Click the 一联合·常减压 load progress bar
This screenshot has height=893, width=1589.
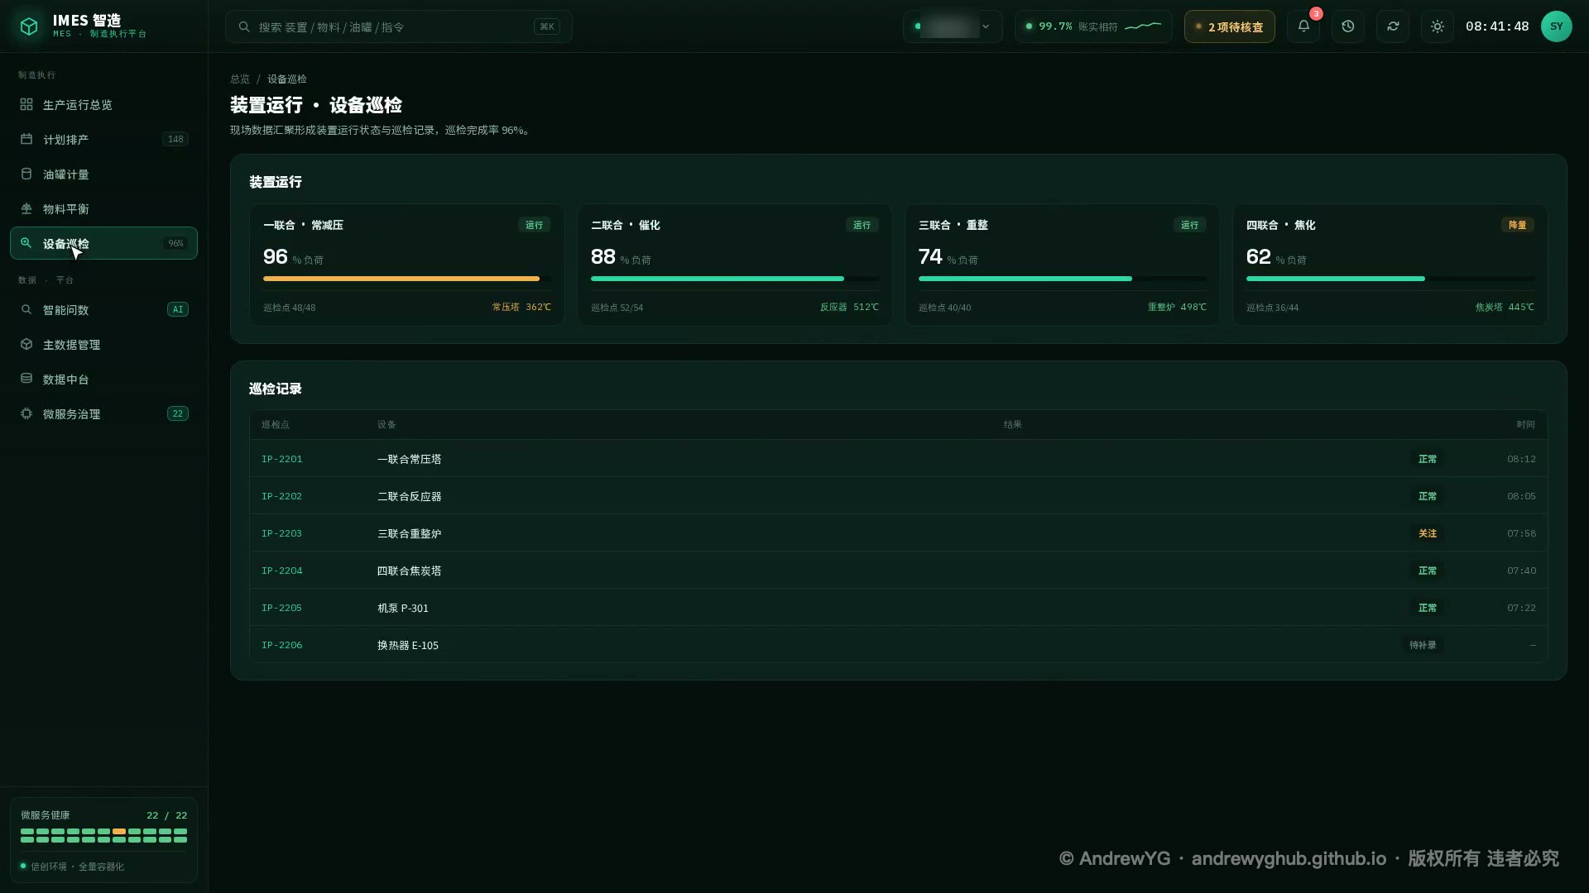[406, 279]
